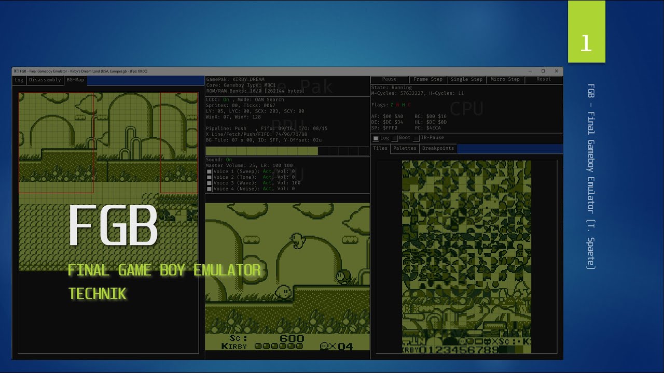Viewport: 664px width, 373px height.
Task: Toggle the Voice 3 (Wave) checkbox
Action: 209,183
